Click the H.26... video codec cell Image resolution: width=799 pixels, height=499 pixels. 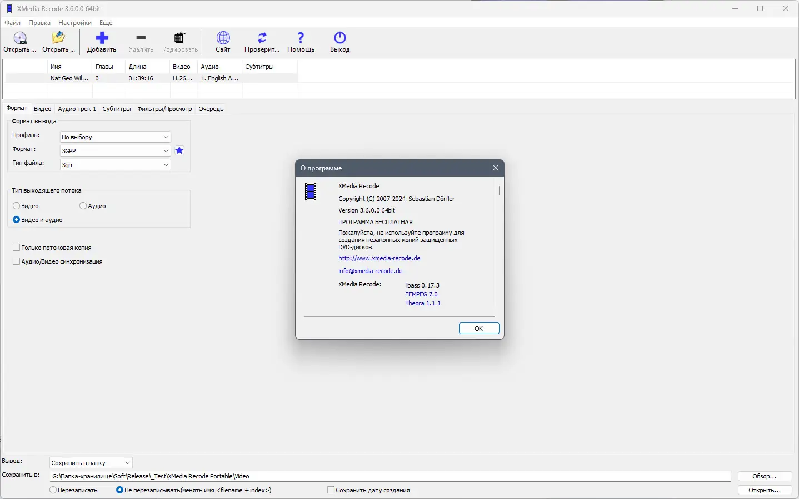tap(183, 78)
